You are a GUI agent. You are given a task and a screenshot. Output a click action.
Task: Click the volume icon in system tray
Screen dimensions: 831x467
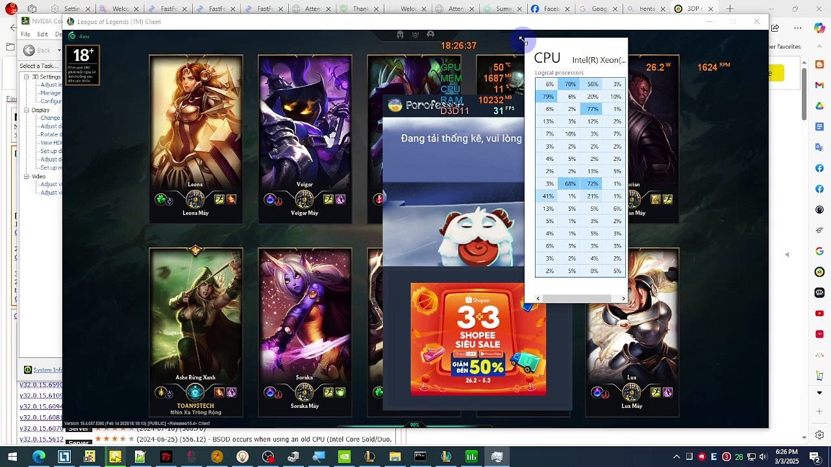coord(763,457)
